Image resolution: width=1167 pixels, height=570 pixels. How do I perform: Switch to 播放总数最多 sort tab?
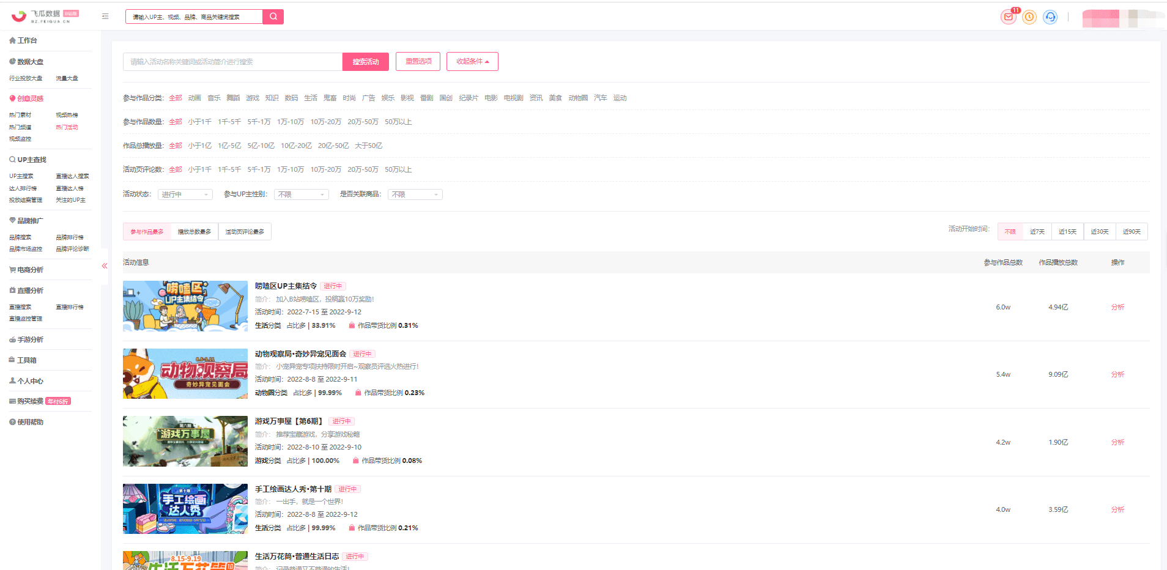194,232
